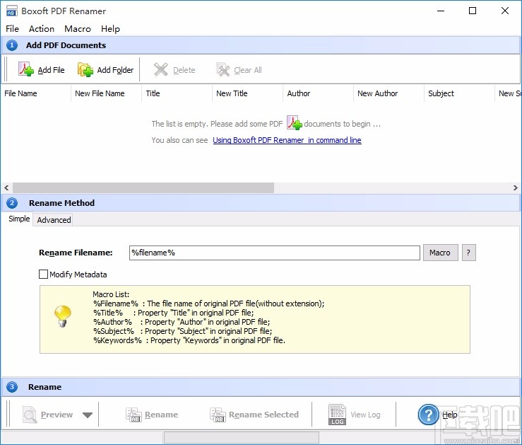522x445 pixels.
Task: Switch to the Advanced tab
Action: point(54,220)
